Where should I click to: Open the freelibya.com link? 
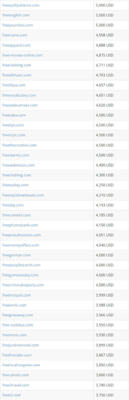click(x=14, y=85)
